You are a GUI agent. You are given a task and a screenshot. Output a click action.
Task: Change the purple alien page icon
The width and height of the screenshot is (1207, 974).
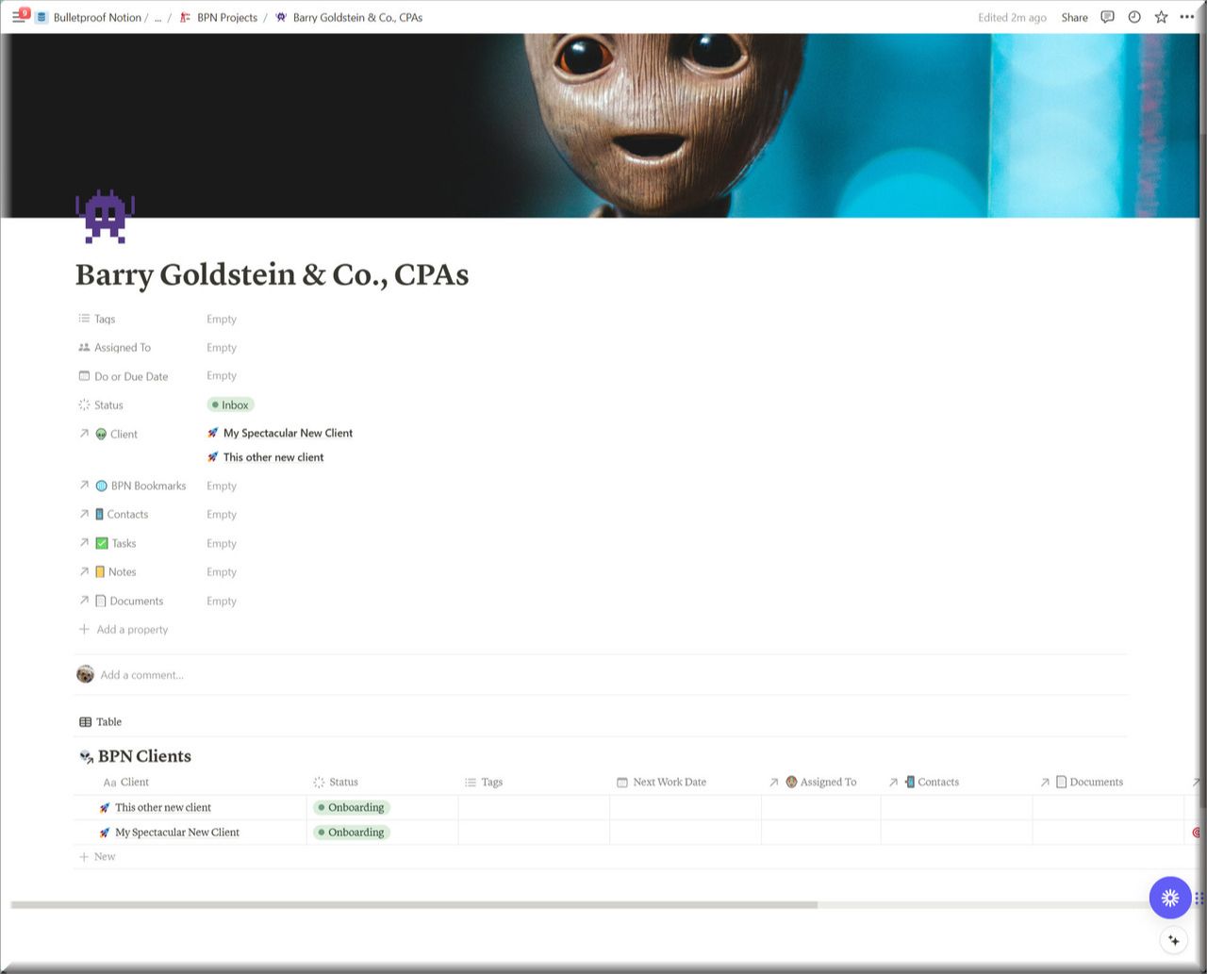coord(105,216)
